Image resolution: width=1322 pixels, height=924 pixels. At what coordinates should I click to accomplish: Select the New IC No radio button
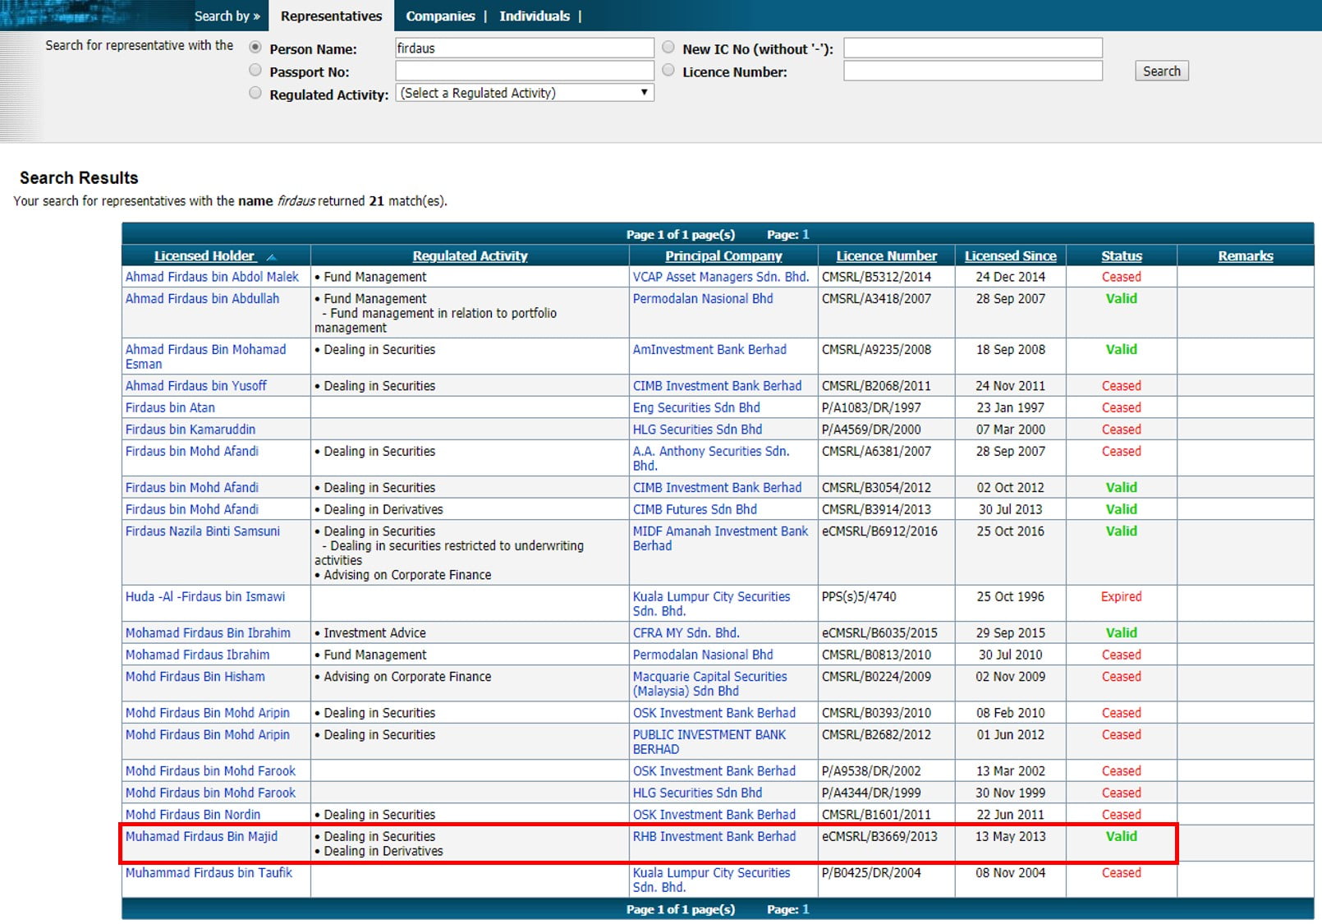pos(668,48)
